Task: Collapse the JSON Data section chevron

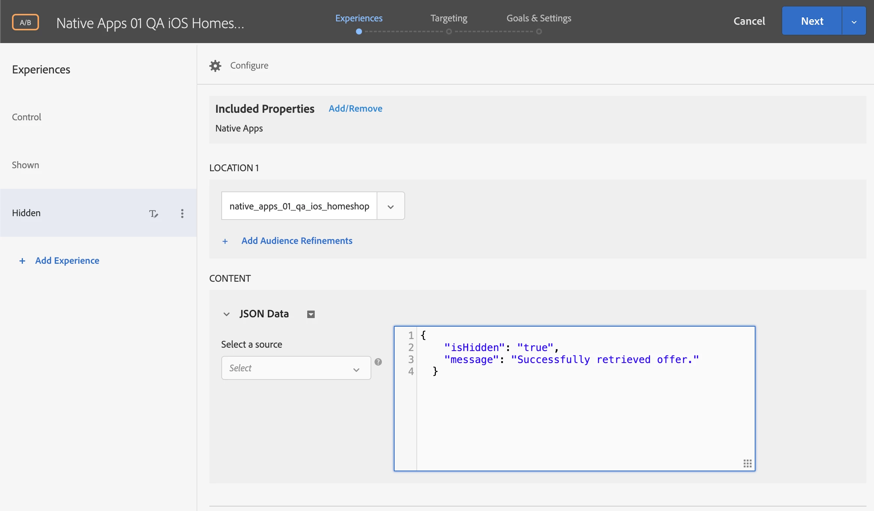Action: pos(227,314)
